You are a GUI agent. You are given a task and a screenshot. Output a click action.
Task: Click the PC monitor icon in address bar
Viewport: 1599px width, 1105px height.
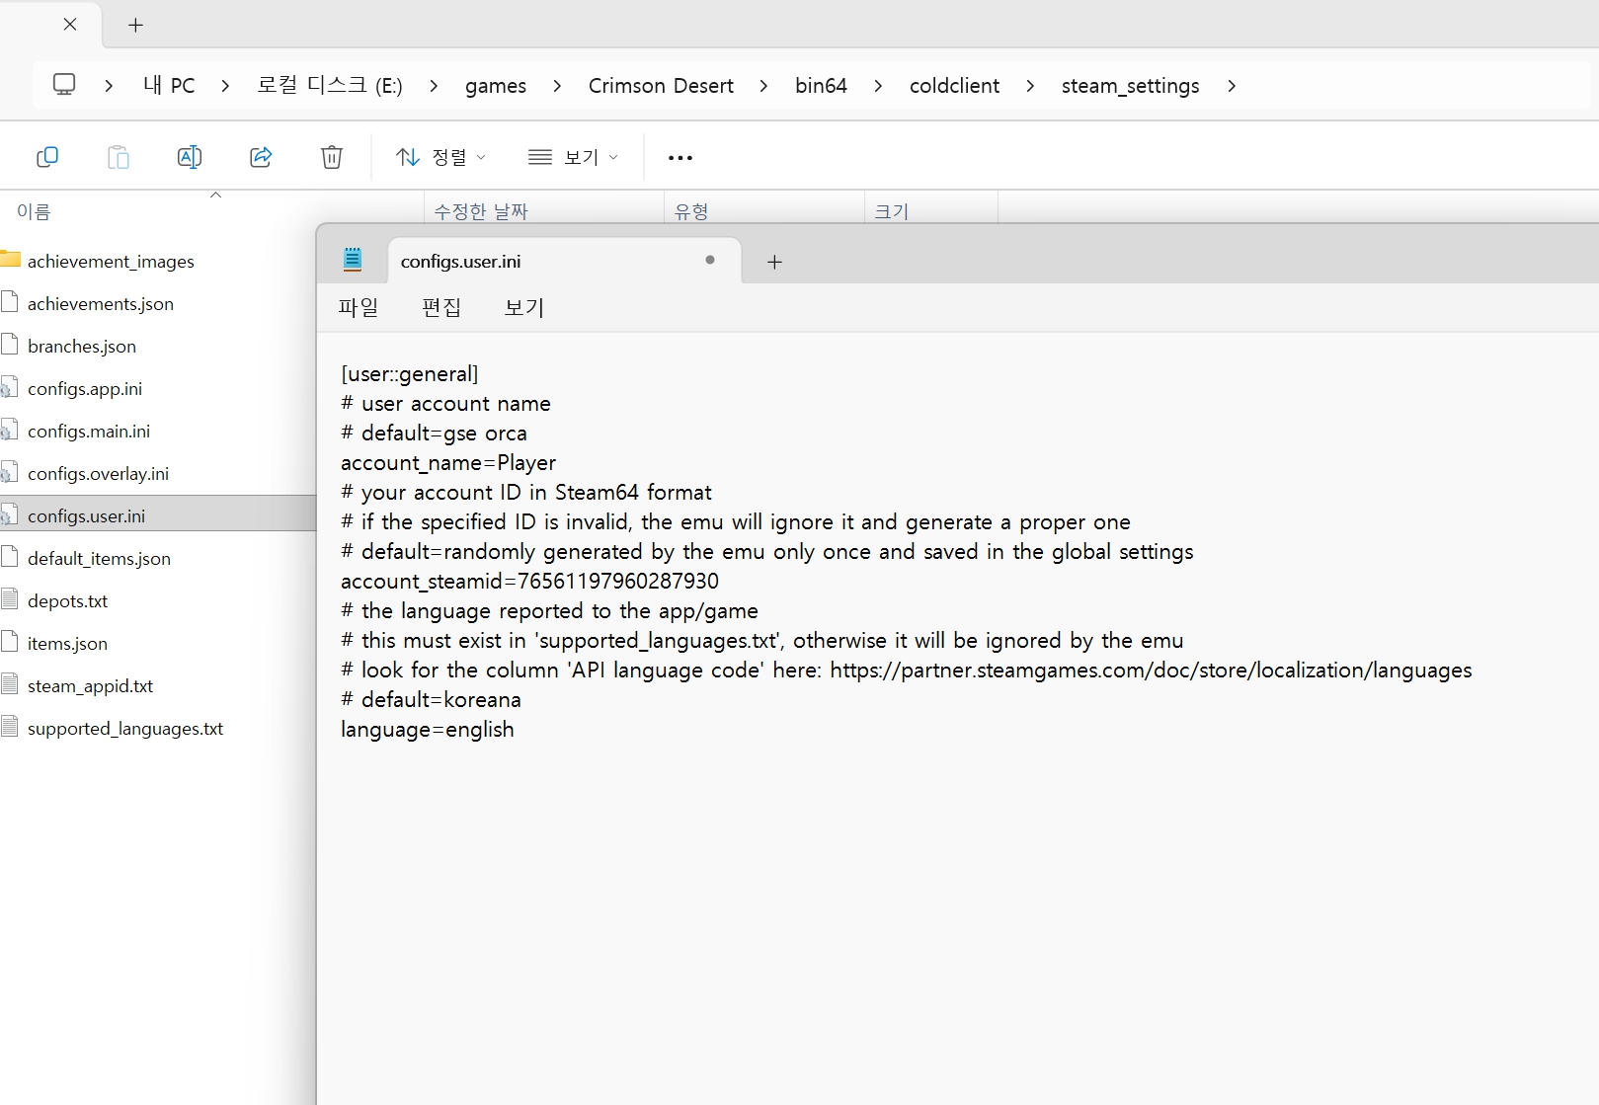pyautogui.click(x=64, y=85)
